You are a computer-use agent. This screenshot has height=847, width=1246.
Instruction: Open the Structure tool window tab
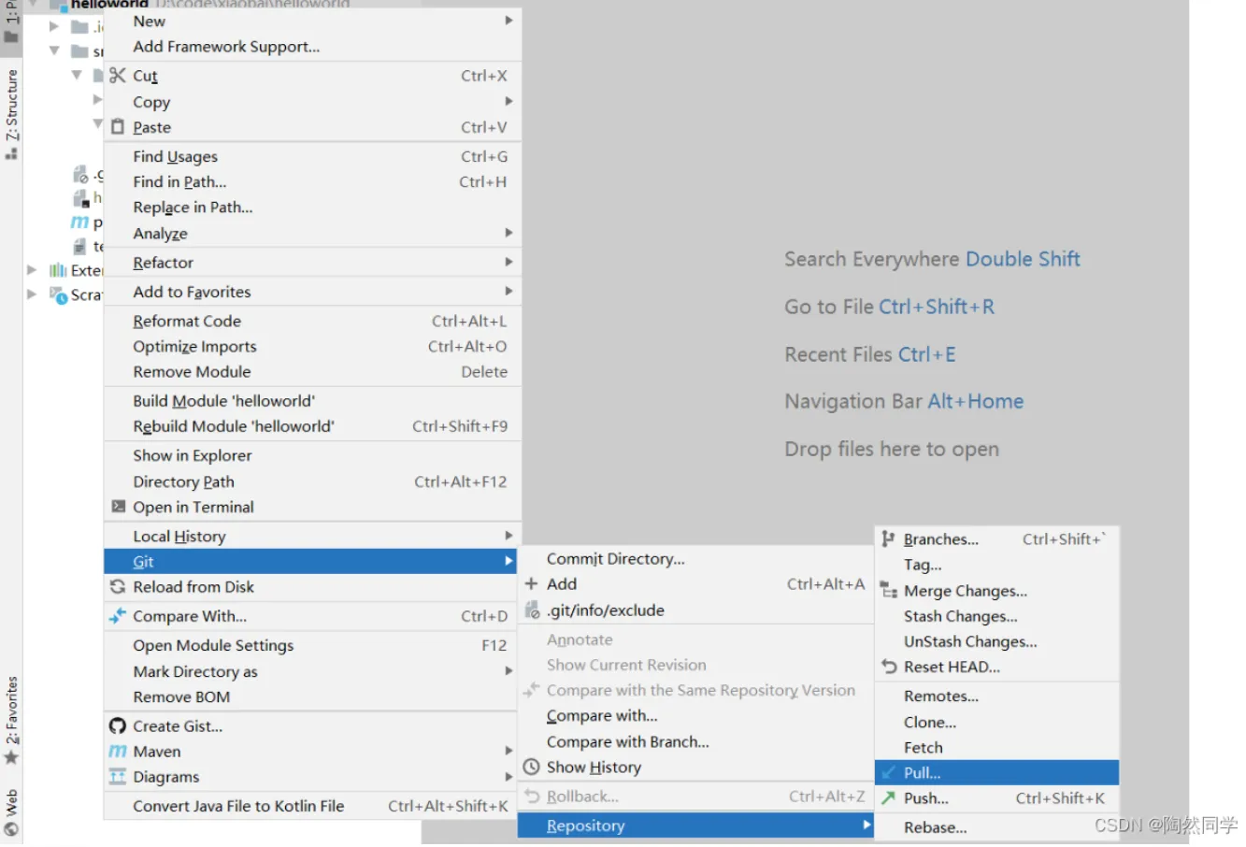pos(11,114)
